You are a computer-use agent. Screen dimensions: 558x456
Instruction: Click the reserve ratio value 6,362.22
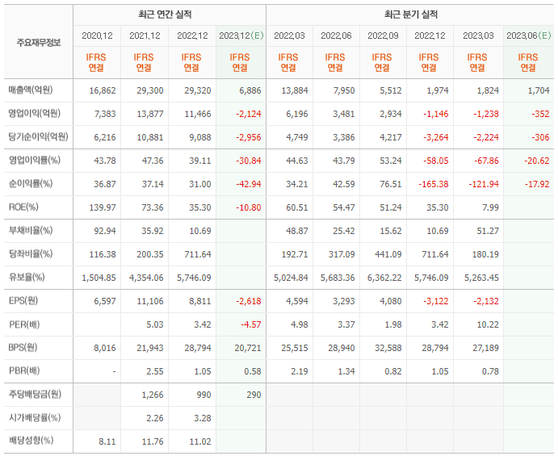coord(384,278)
